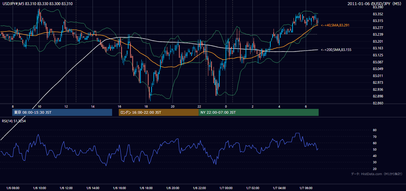Click price level 83.315 on axis
406x191 pixels.
377,21
